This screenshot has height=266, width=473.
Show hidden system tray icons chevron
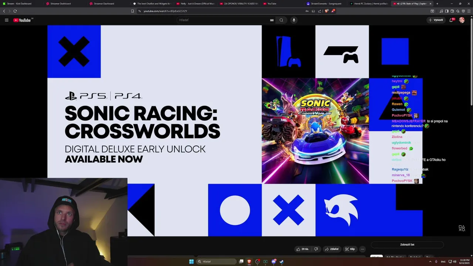click(430, 262)
